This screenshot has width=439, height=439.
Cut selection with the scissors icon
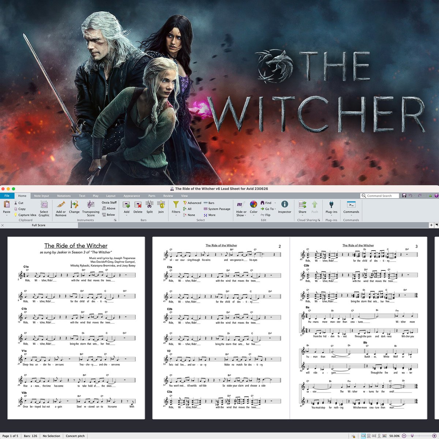click(19, 203)
